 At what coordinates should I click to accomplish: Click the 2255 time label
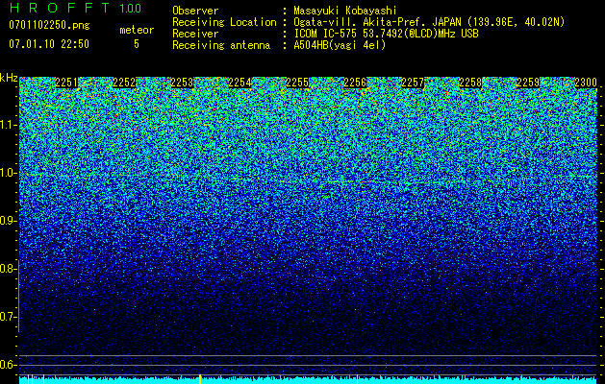(297, 83)
